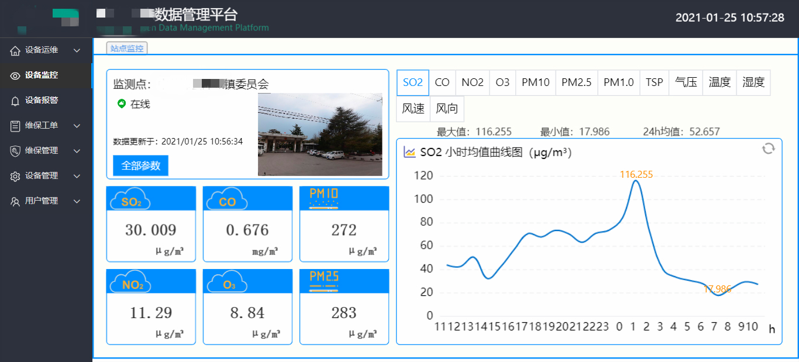Click the 设备运维 home icon
The height and width of the screenshot is (362, 799).
(x=16, y=50)
